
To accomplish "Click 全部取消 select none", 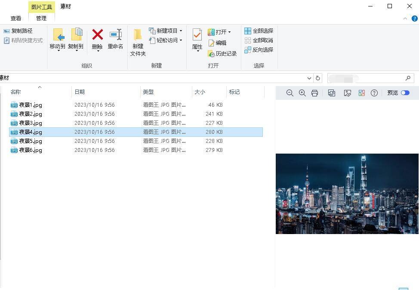I will point(259,40).
